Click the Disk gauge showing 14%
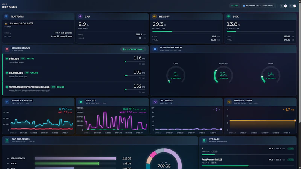This screenshot has height=169, width=301. 271,74
